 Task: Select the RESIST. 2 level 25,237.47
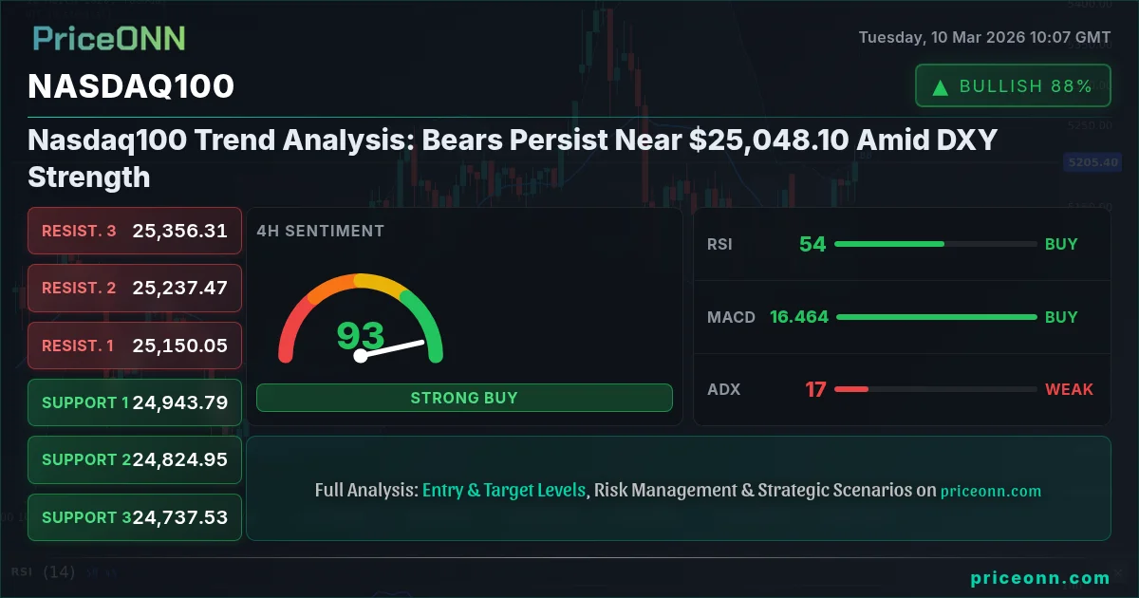[x=135, y=288]
